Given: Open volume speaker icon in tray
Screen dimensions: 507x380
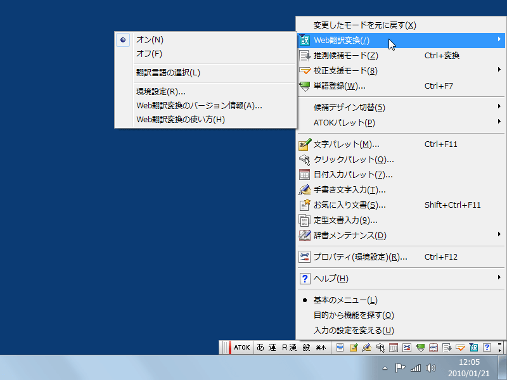Looking at the screenshot, I should (431, 368).
